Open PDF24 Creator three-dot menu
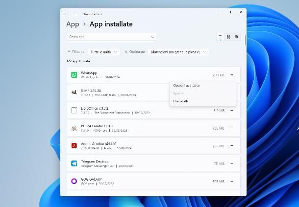This screenshot has width=299, height=207. [231, 128]
